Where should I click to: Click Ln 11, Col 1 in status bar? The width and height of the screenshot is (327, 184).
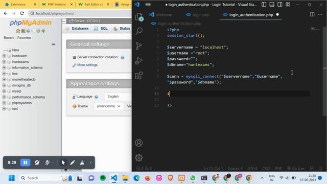click(214, 168)
